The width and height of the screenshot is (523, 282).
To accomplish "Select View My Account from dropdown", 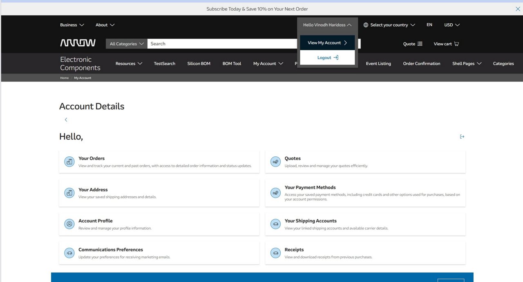I will [327, 43].
